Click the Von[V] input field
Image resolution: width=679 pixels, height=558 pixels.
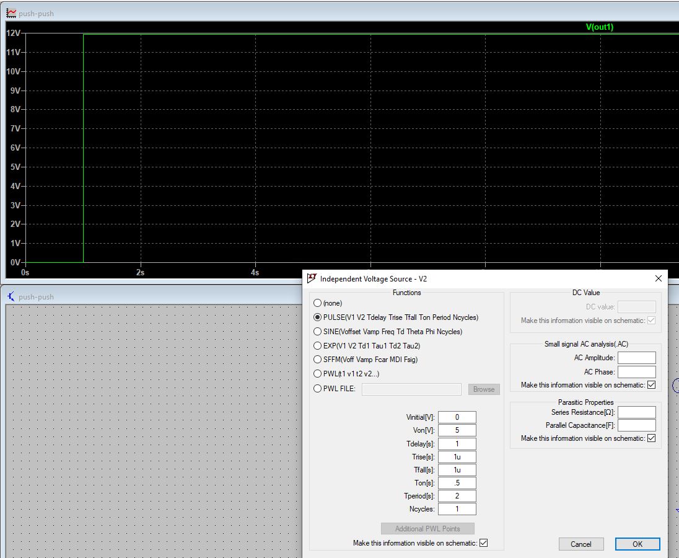tap(457, 430)
